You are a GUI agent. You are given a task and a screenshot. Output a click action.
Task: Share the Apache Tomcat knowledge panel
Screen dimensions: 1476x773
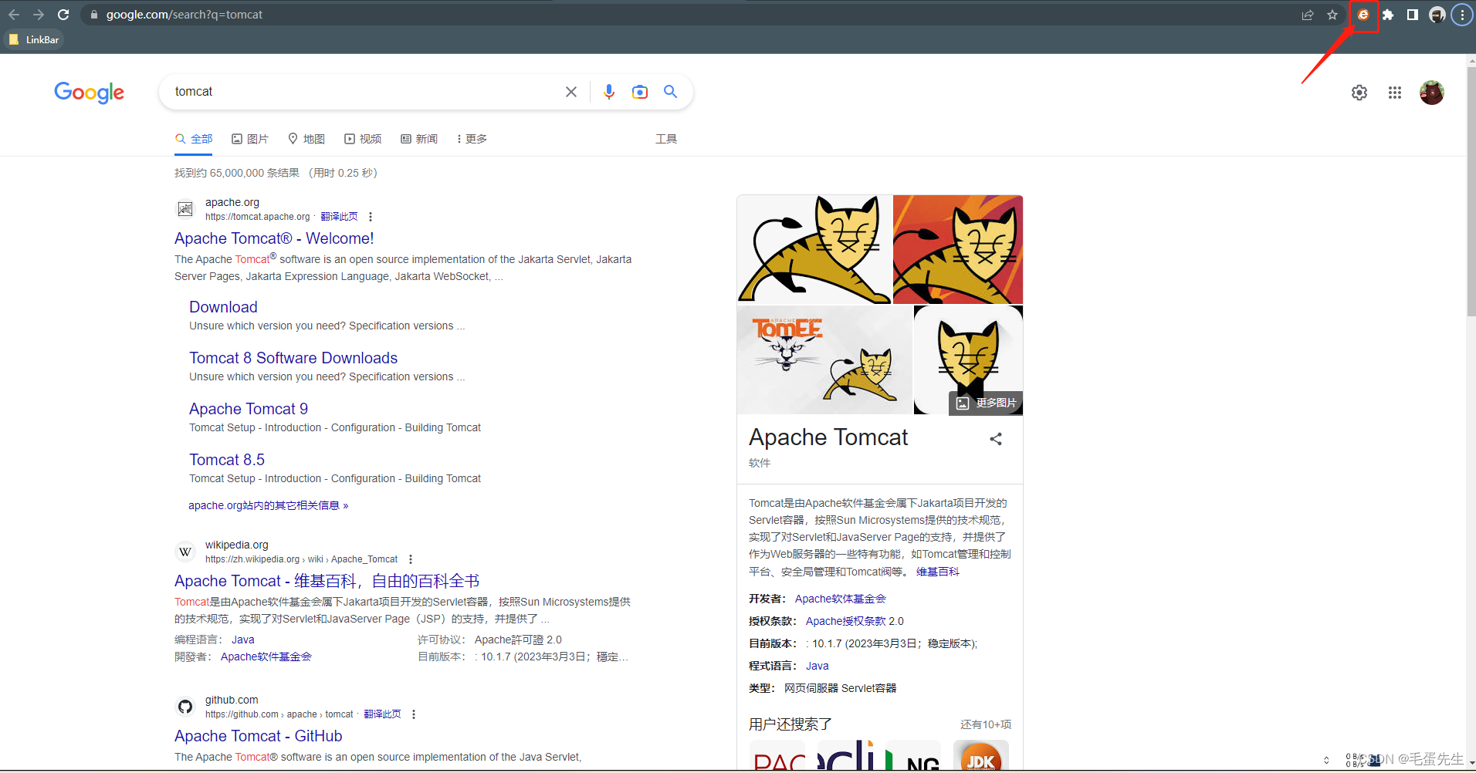[x=996, y=439]
